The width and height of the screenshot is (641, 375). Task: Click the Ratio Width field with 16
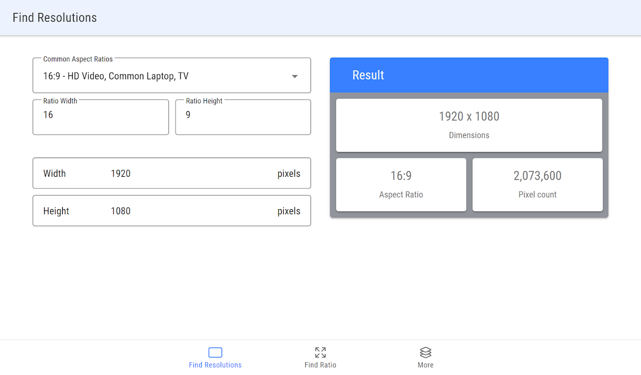[101, 117]
